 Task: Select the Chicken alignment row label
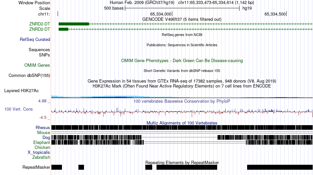[42, 147]
